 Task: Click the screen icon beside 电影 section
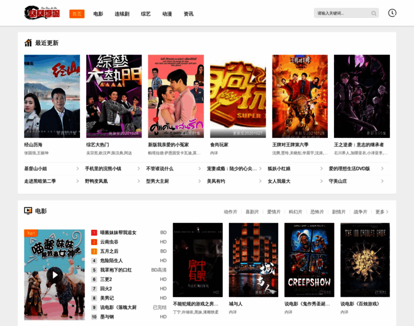pyautogui.click(x=28, y=211)
